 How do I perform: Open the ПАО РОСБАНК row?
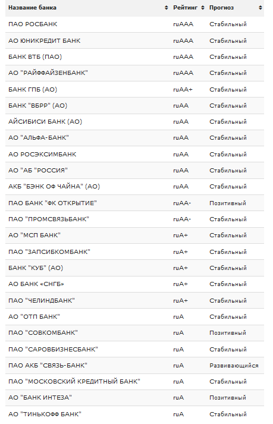point(134,24)
